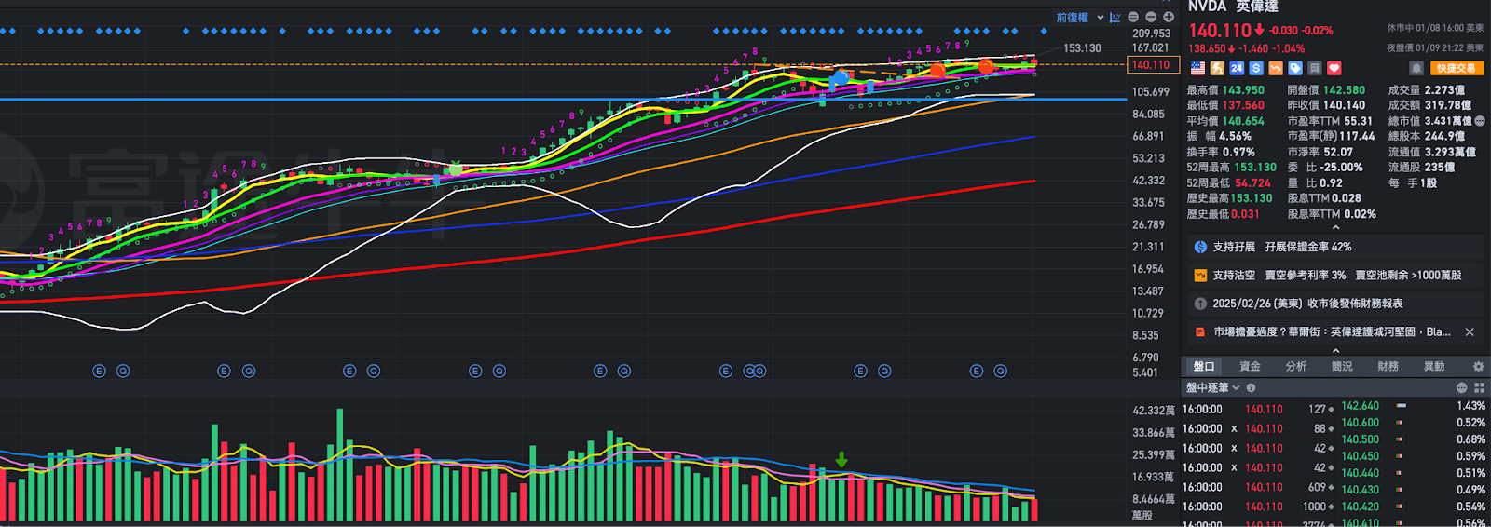Viewport: 1491px width, 527px height.
Task: Switch tick panel to grid layout icon
Action: point(1479,387)
